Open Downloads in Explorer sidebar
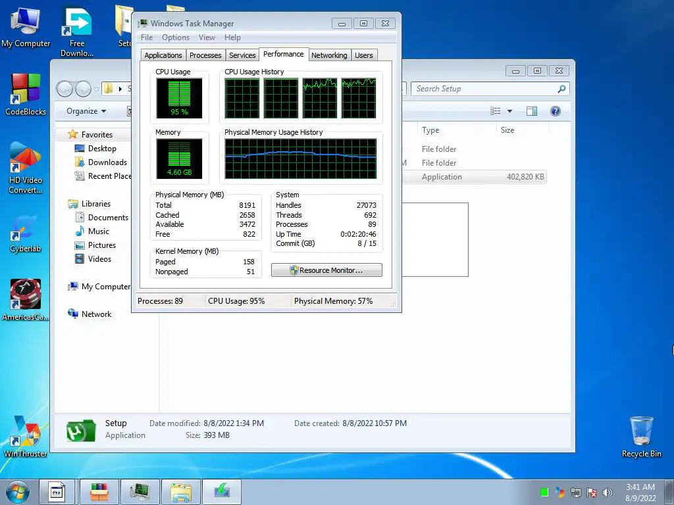 107,162
